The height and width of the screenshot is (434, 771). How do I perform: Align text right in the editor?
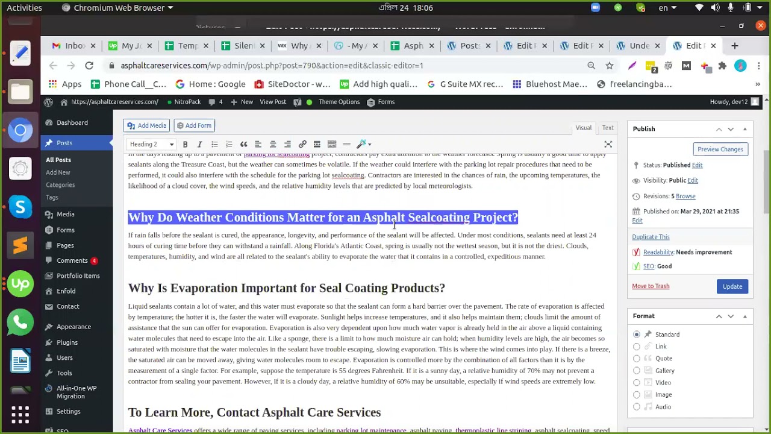tap(287, 144)
